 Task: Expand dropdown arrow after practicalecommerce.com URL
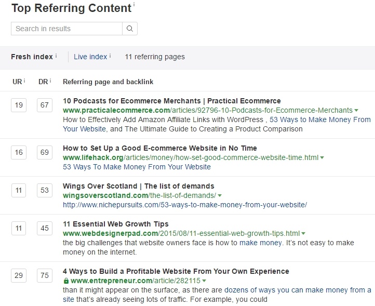(x=356, y=110)
